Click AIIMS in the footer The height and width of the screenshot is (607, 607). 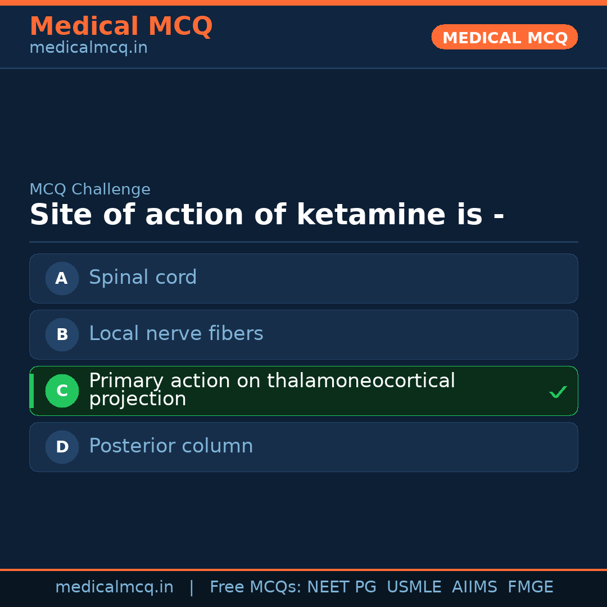pyautogui.click(x=474, y=587)
